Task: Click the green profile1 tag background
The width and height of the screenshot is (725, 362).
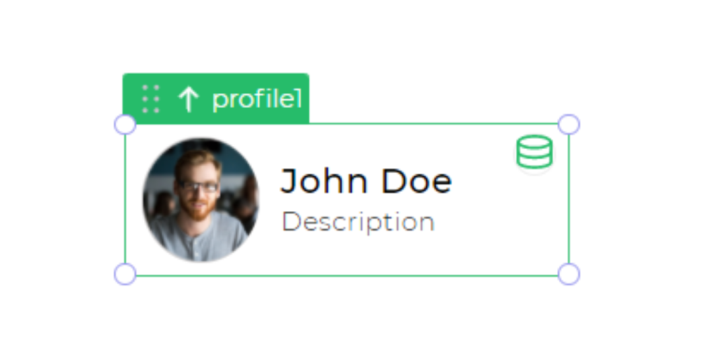Action: [x=216, y=99]
